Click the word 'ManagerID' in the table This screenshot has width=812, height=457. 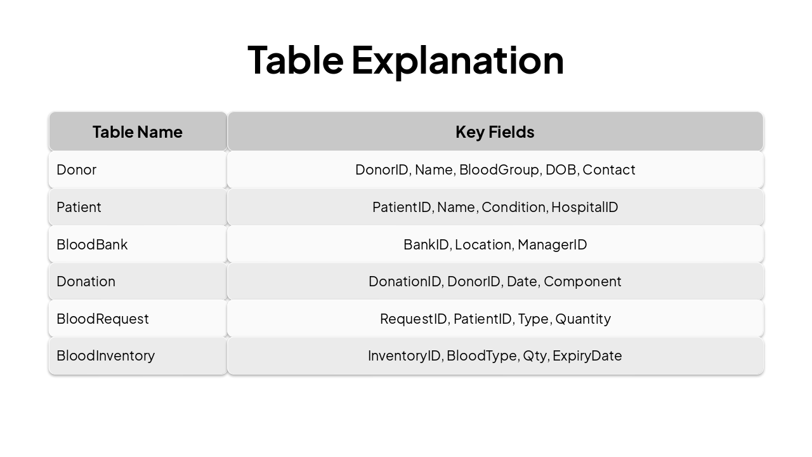pyautogui.click(x=552, y=244)
